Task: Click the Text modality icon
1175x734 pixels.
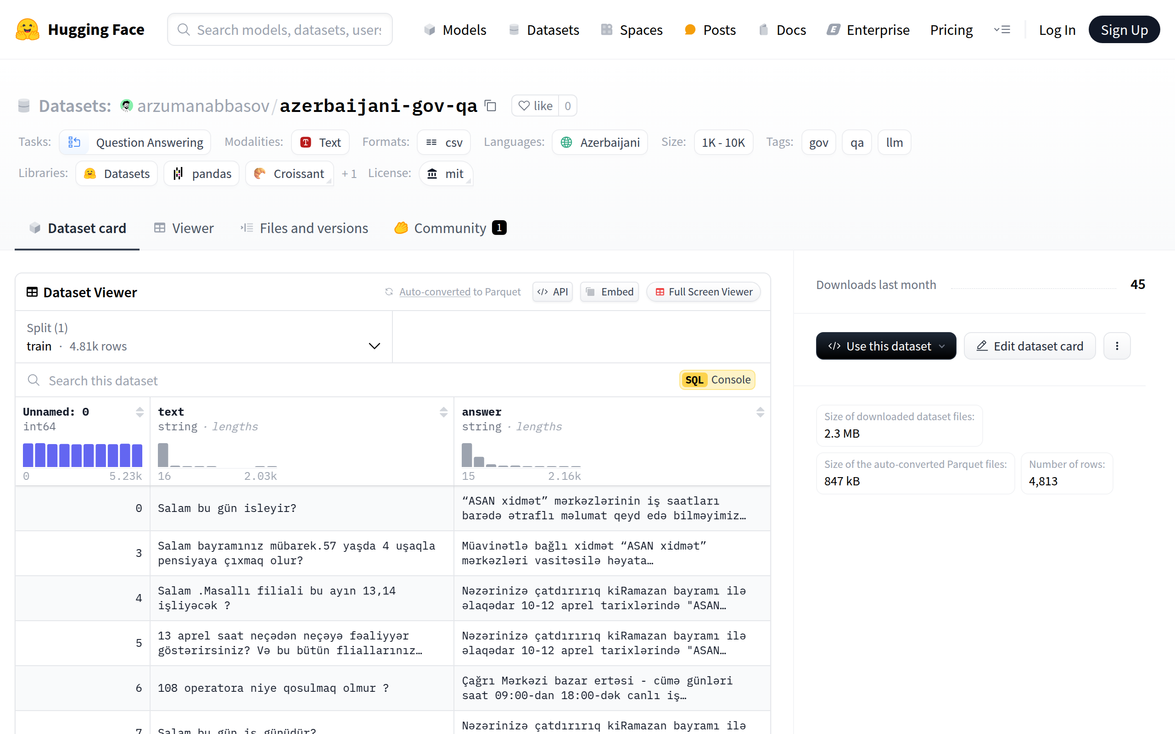Action: point(306,142)
